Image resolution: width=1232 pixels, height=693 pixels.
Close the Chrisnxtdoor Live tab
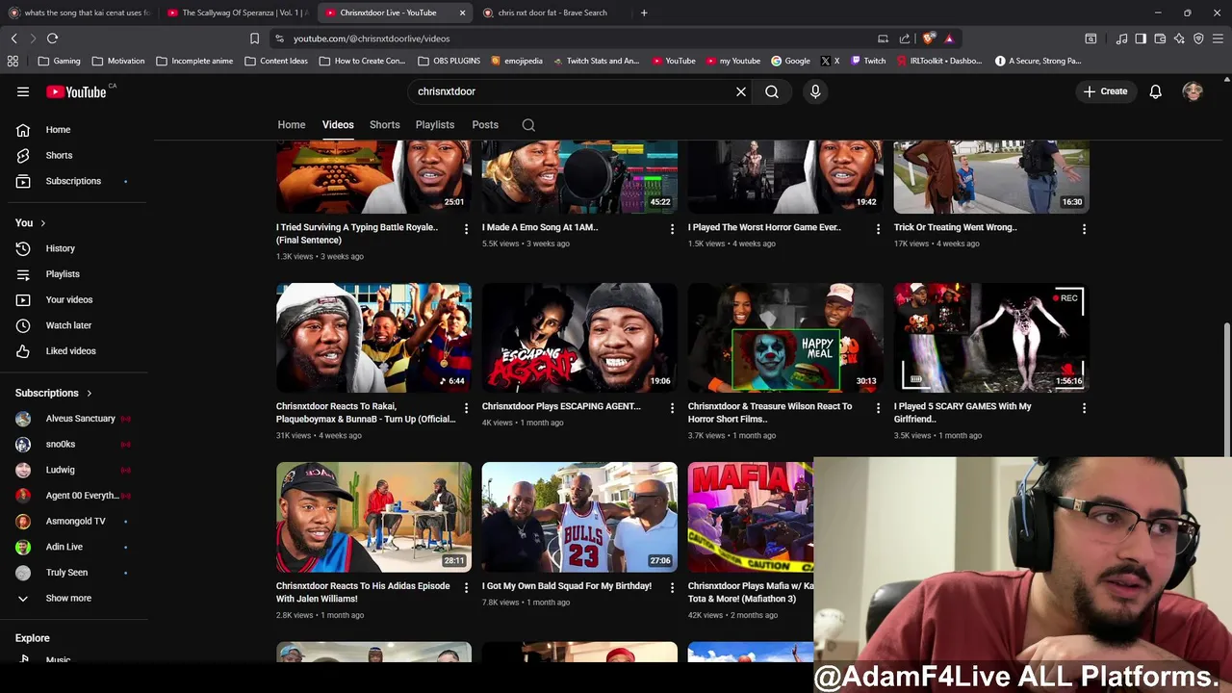coord(462,13)
